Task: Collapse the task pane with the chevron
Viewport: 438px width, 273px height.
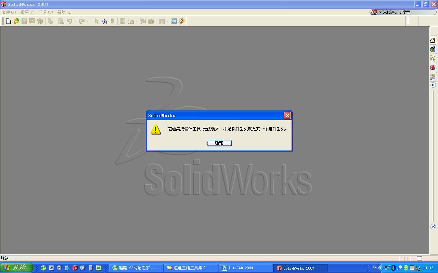Action: tap(433, 84)
